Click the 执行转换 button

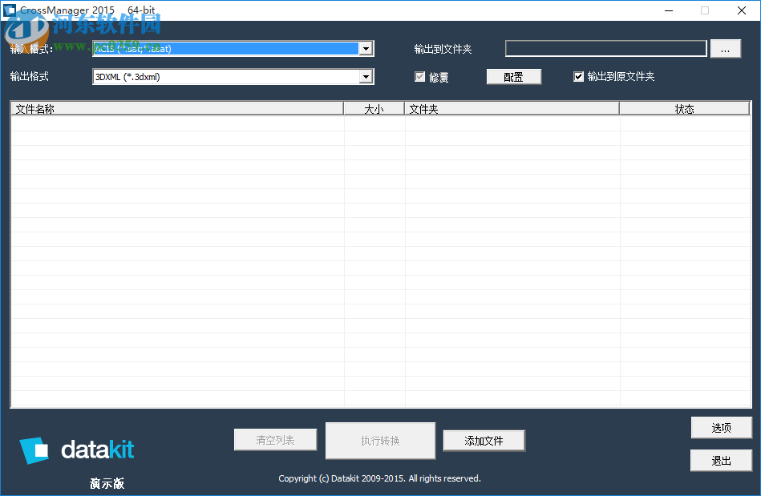pyautogui.click(x=380, y=440)
